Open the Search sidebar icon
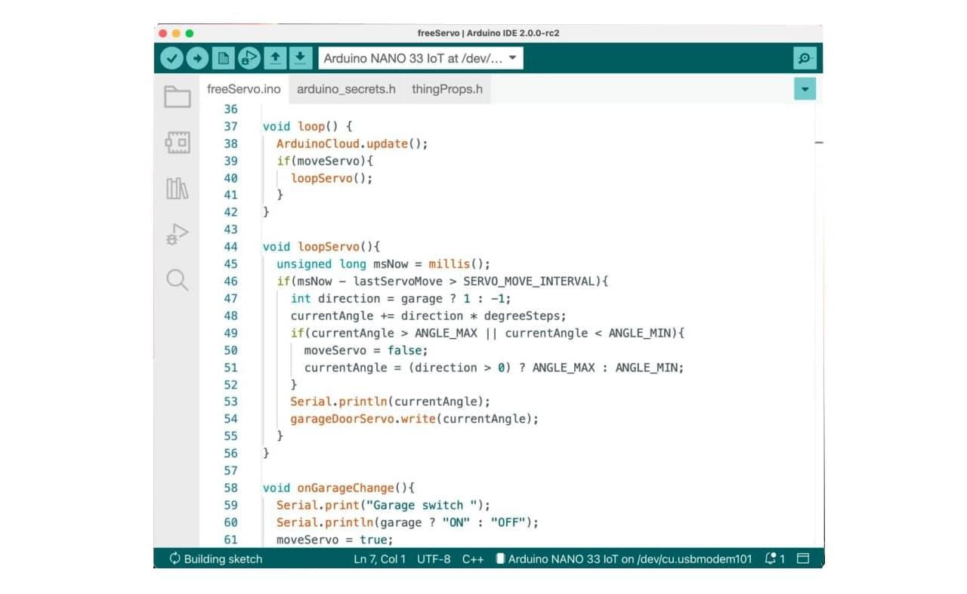This screenshot has width=967, height=594. click(177, 280)
